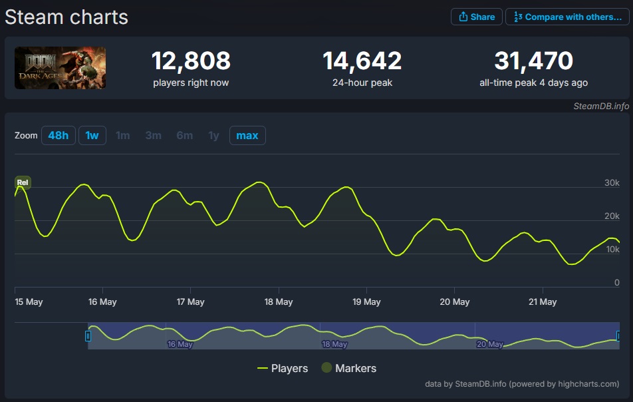This screenshot has height=402, width=633.
Task: Grab the left navigator range handle
Action: click(88, 335)
